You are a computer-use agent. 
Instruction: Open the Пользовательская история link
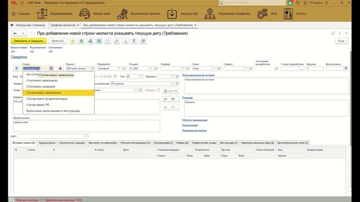click(x=199, y=75)
